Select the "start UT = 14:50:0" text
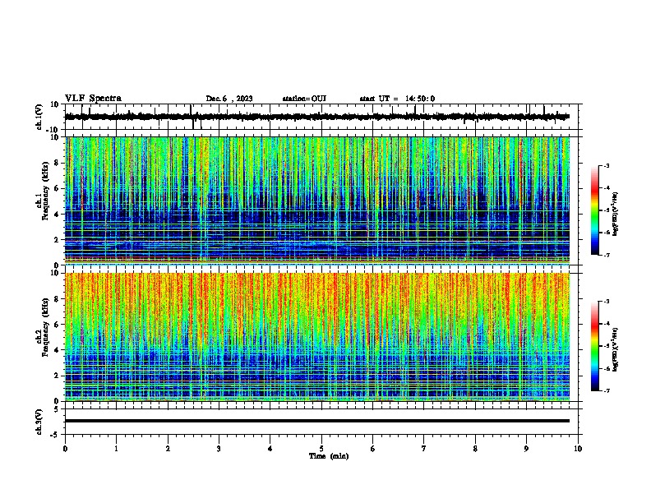Viewport: 651px width, 503px height. [397, 99]
